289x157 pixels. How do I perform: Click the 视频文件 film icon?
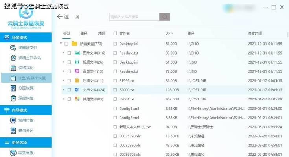pyautogui.click(x=77, y=62)
